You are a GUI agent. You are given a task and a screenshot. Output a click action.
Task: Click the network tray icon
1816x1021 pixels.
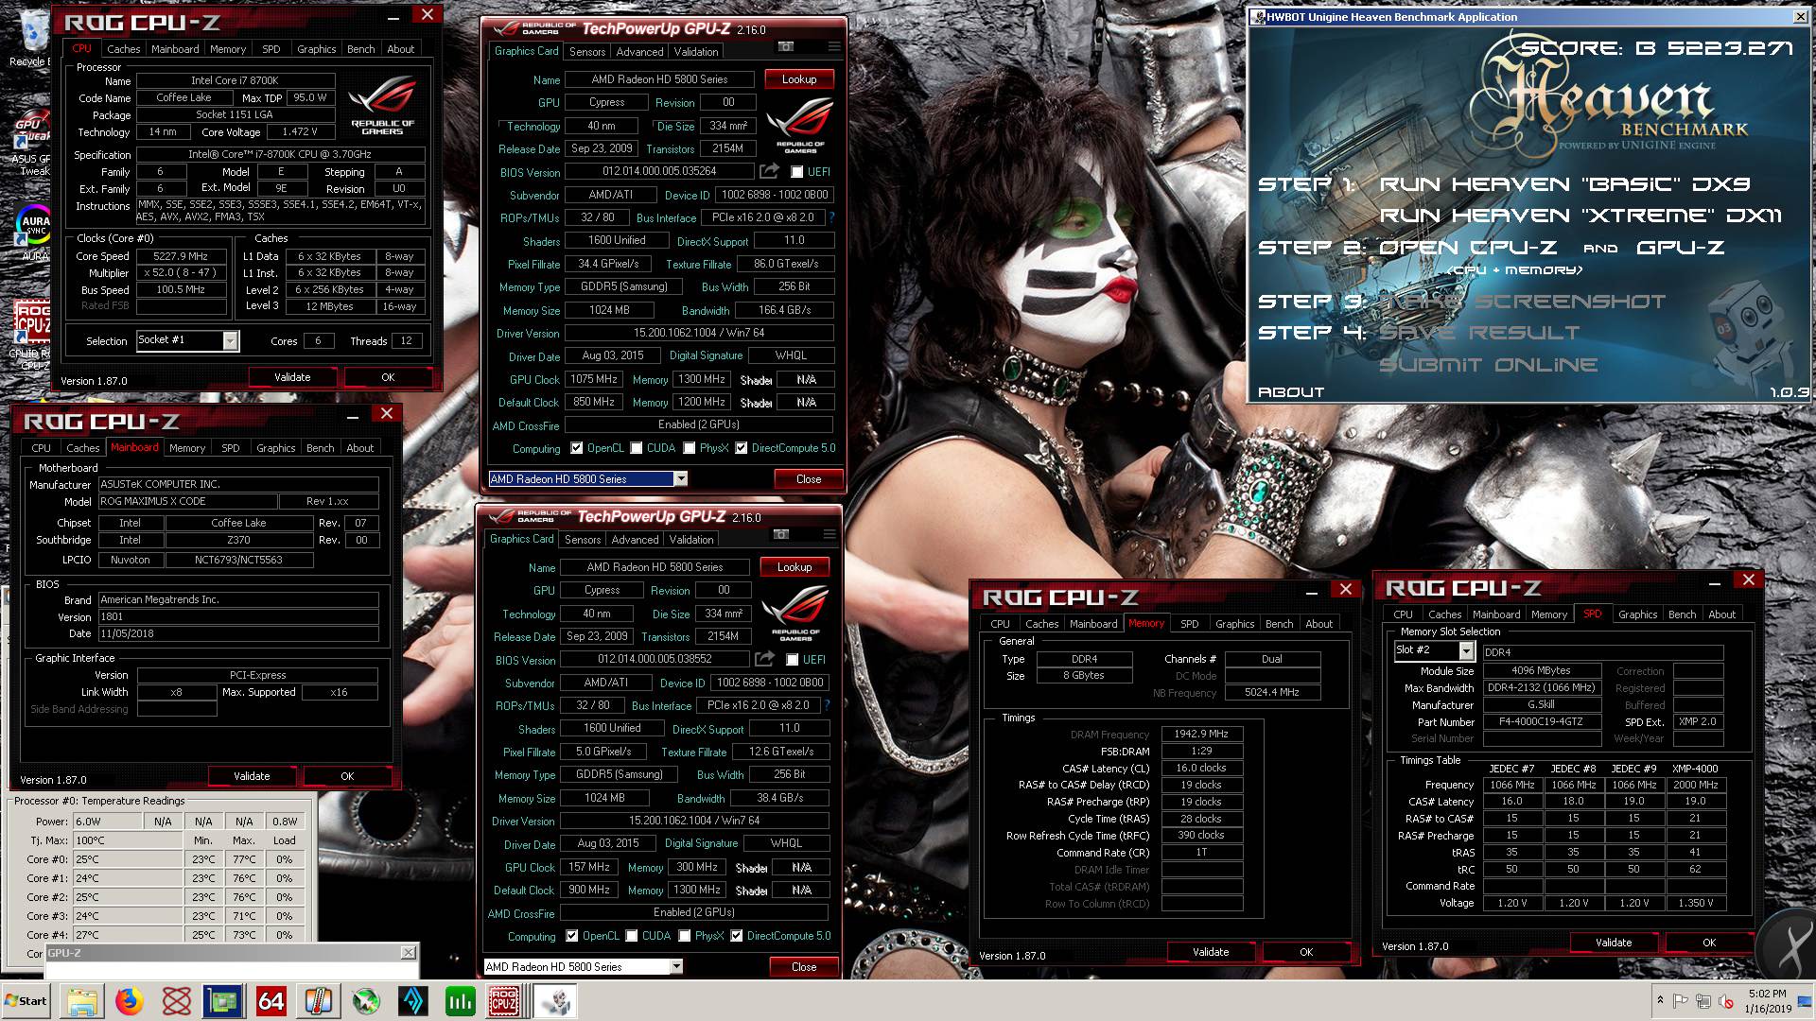click(1702, 1001)
